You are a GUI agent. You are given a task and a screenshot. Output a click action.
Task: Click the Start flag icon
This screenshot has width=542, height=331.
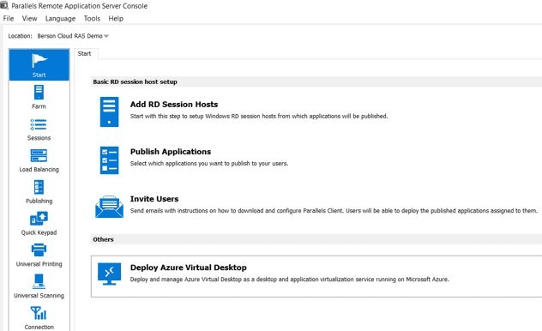point(39,61)
